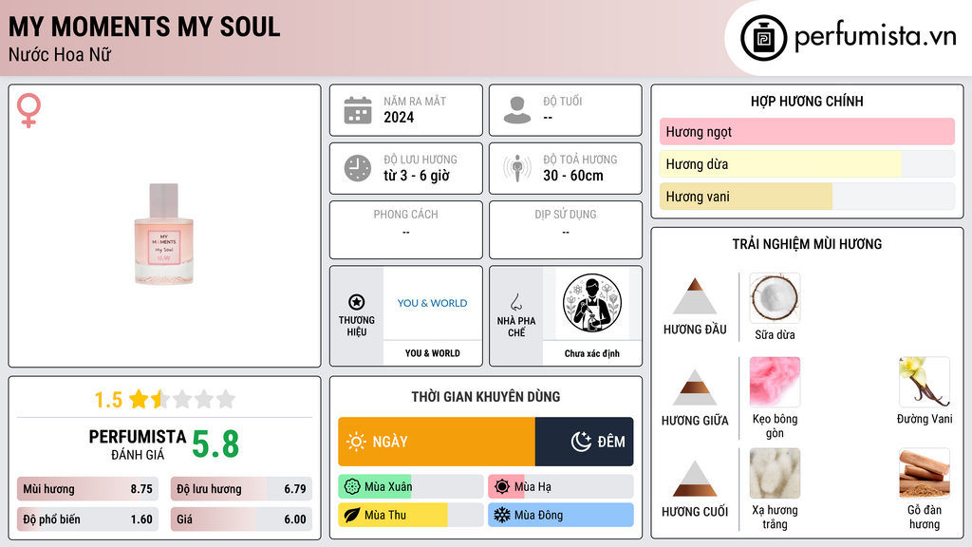Click the star badge icon above Thương hiệu
Image resolution: width=972 pixels, height=547 pixels.
tap(357, 302)
